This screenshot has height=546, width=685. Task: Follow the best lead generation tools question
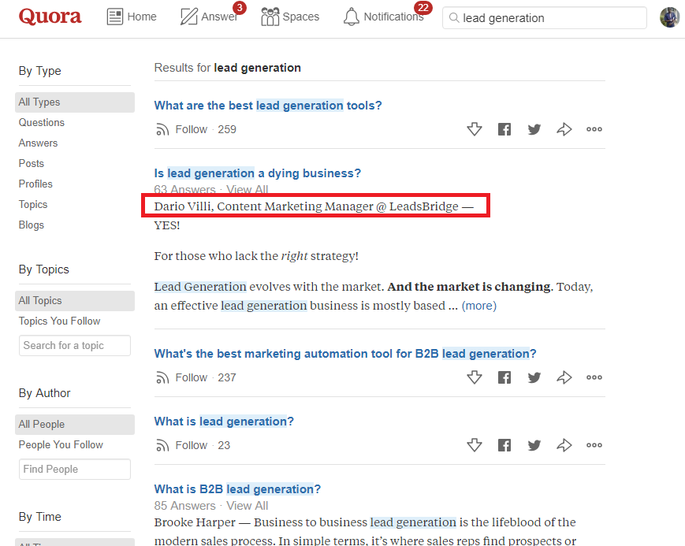182,129
